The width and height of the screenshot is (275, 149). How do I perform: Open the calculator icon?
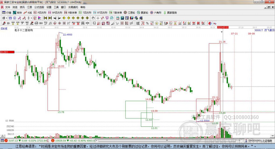point(122,18)
